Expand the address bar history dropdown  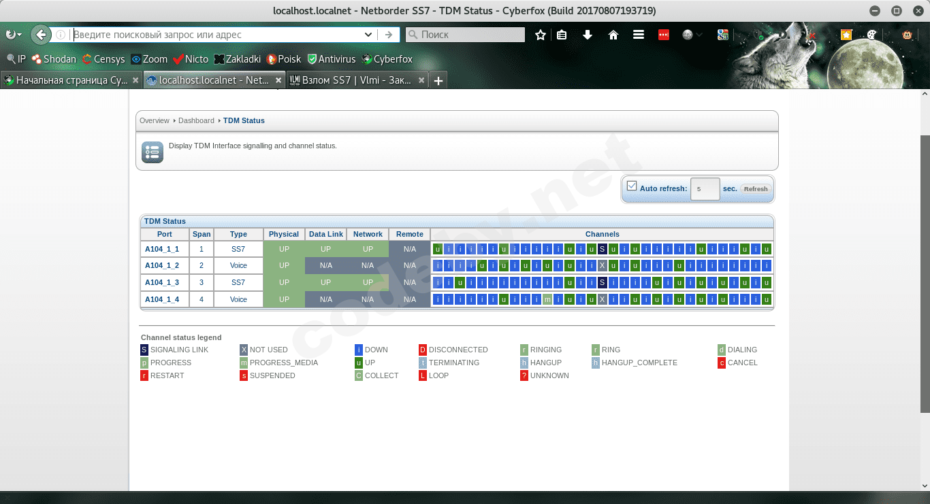click(368, 35)
